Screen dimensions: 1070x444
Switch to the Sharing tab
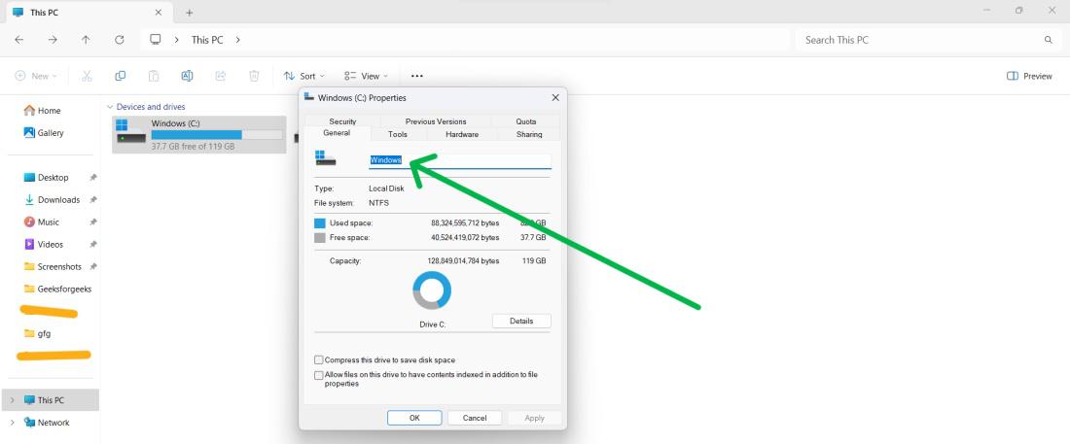pos(529,134)
